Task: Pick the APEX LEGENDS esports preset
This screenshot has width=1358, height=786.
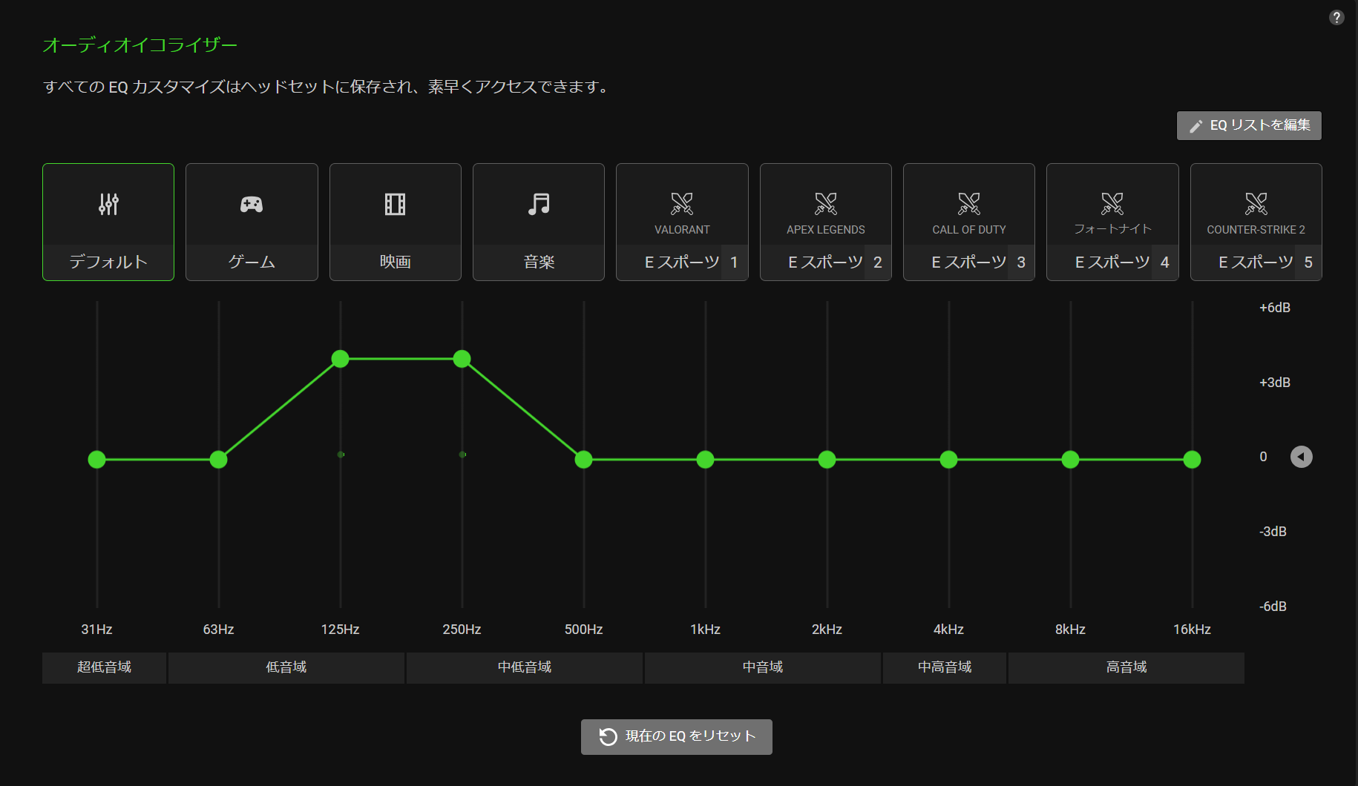Action: coord(825,205)
